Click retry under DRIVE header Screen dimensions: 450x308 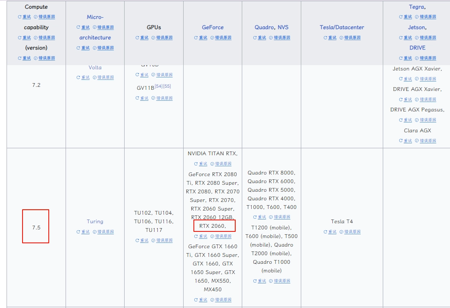click(x=405, y=58)
